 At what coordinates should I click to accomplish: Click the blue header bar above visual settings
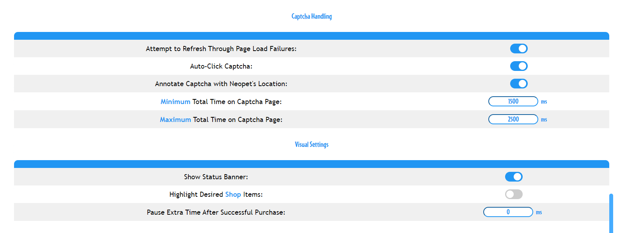311,163
